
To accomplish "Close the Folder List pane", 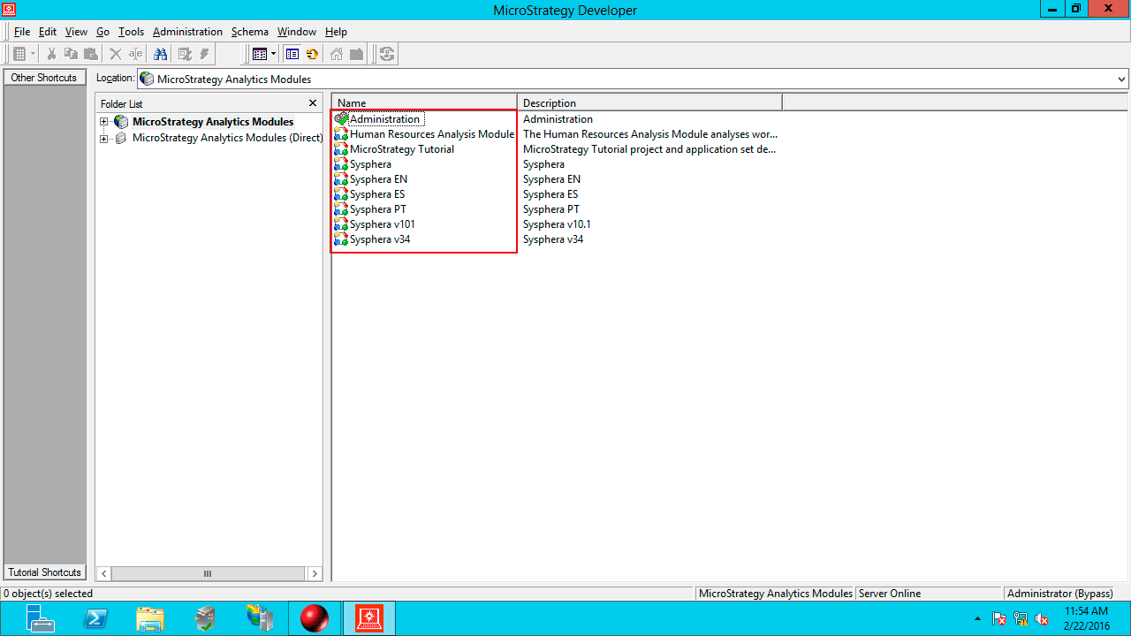I will point(313,103).
